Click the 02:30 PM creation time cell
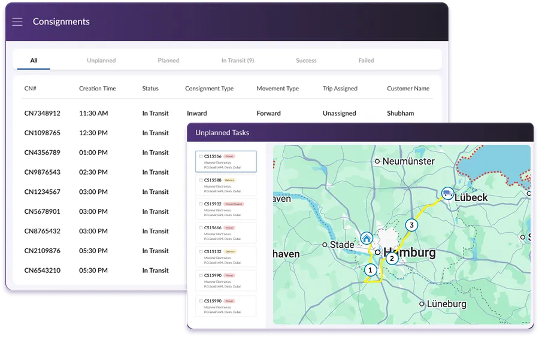The height and width of the screenshot is (337, 539). coord(93,172)
